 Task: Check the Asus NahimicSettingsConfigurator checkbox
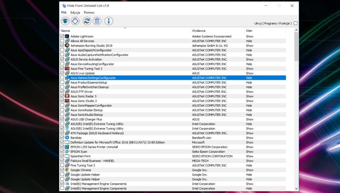(62, 78)
